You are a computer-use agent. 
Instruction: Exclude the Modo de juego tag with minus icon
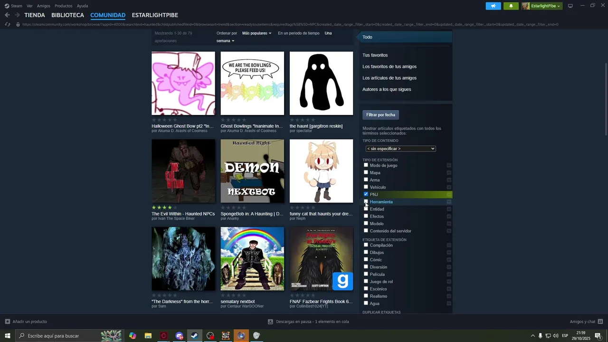pyautogui.click(x=449, y=165)
